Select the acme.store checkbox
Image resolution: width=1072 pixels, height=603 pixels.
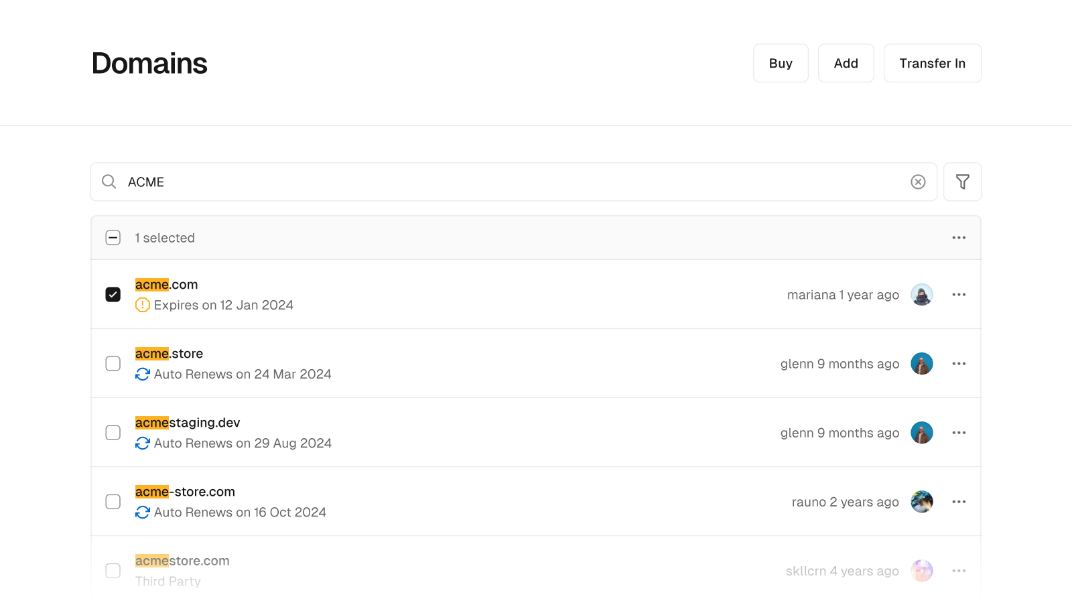[113, 363]
